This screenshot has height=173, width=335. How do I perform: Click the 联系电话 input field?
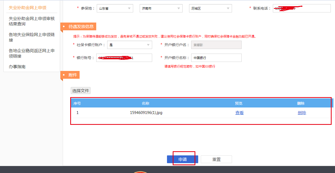pyautogui.click(x=301, y=9)
